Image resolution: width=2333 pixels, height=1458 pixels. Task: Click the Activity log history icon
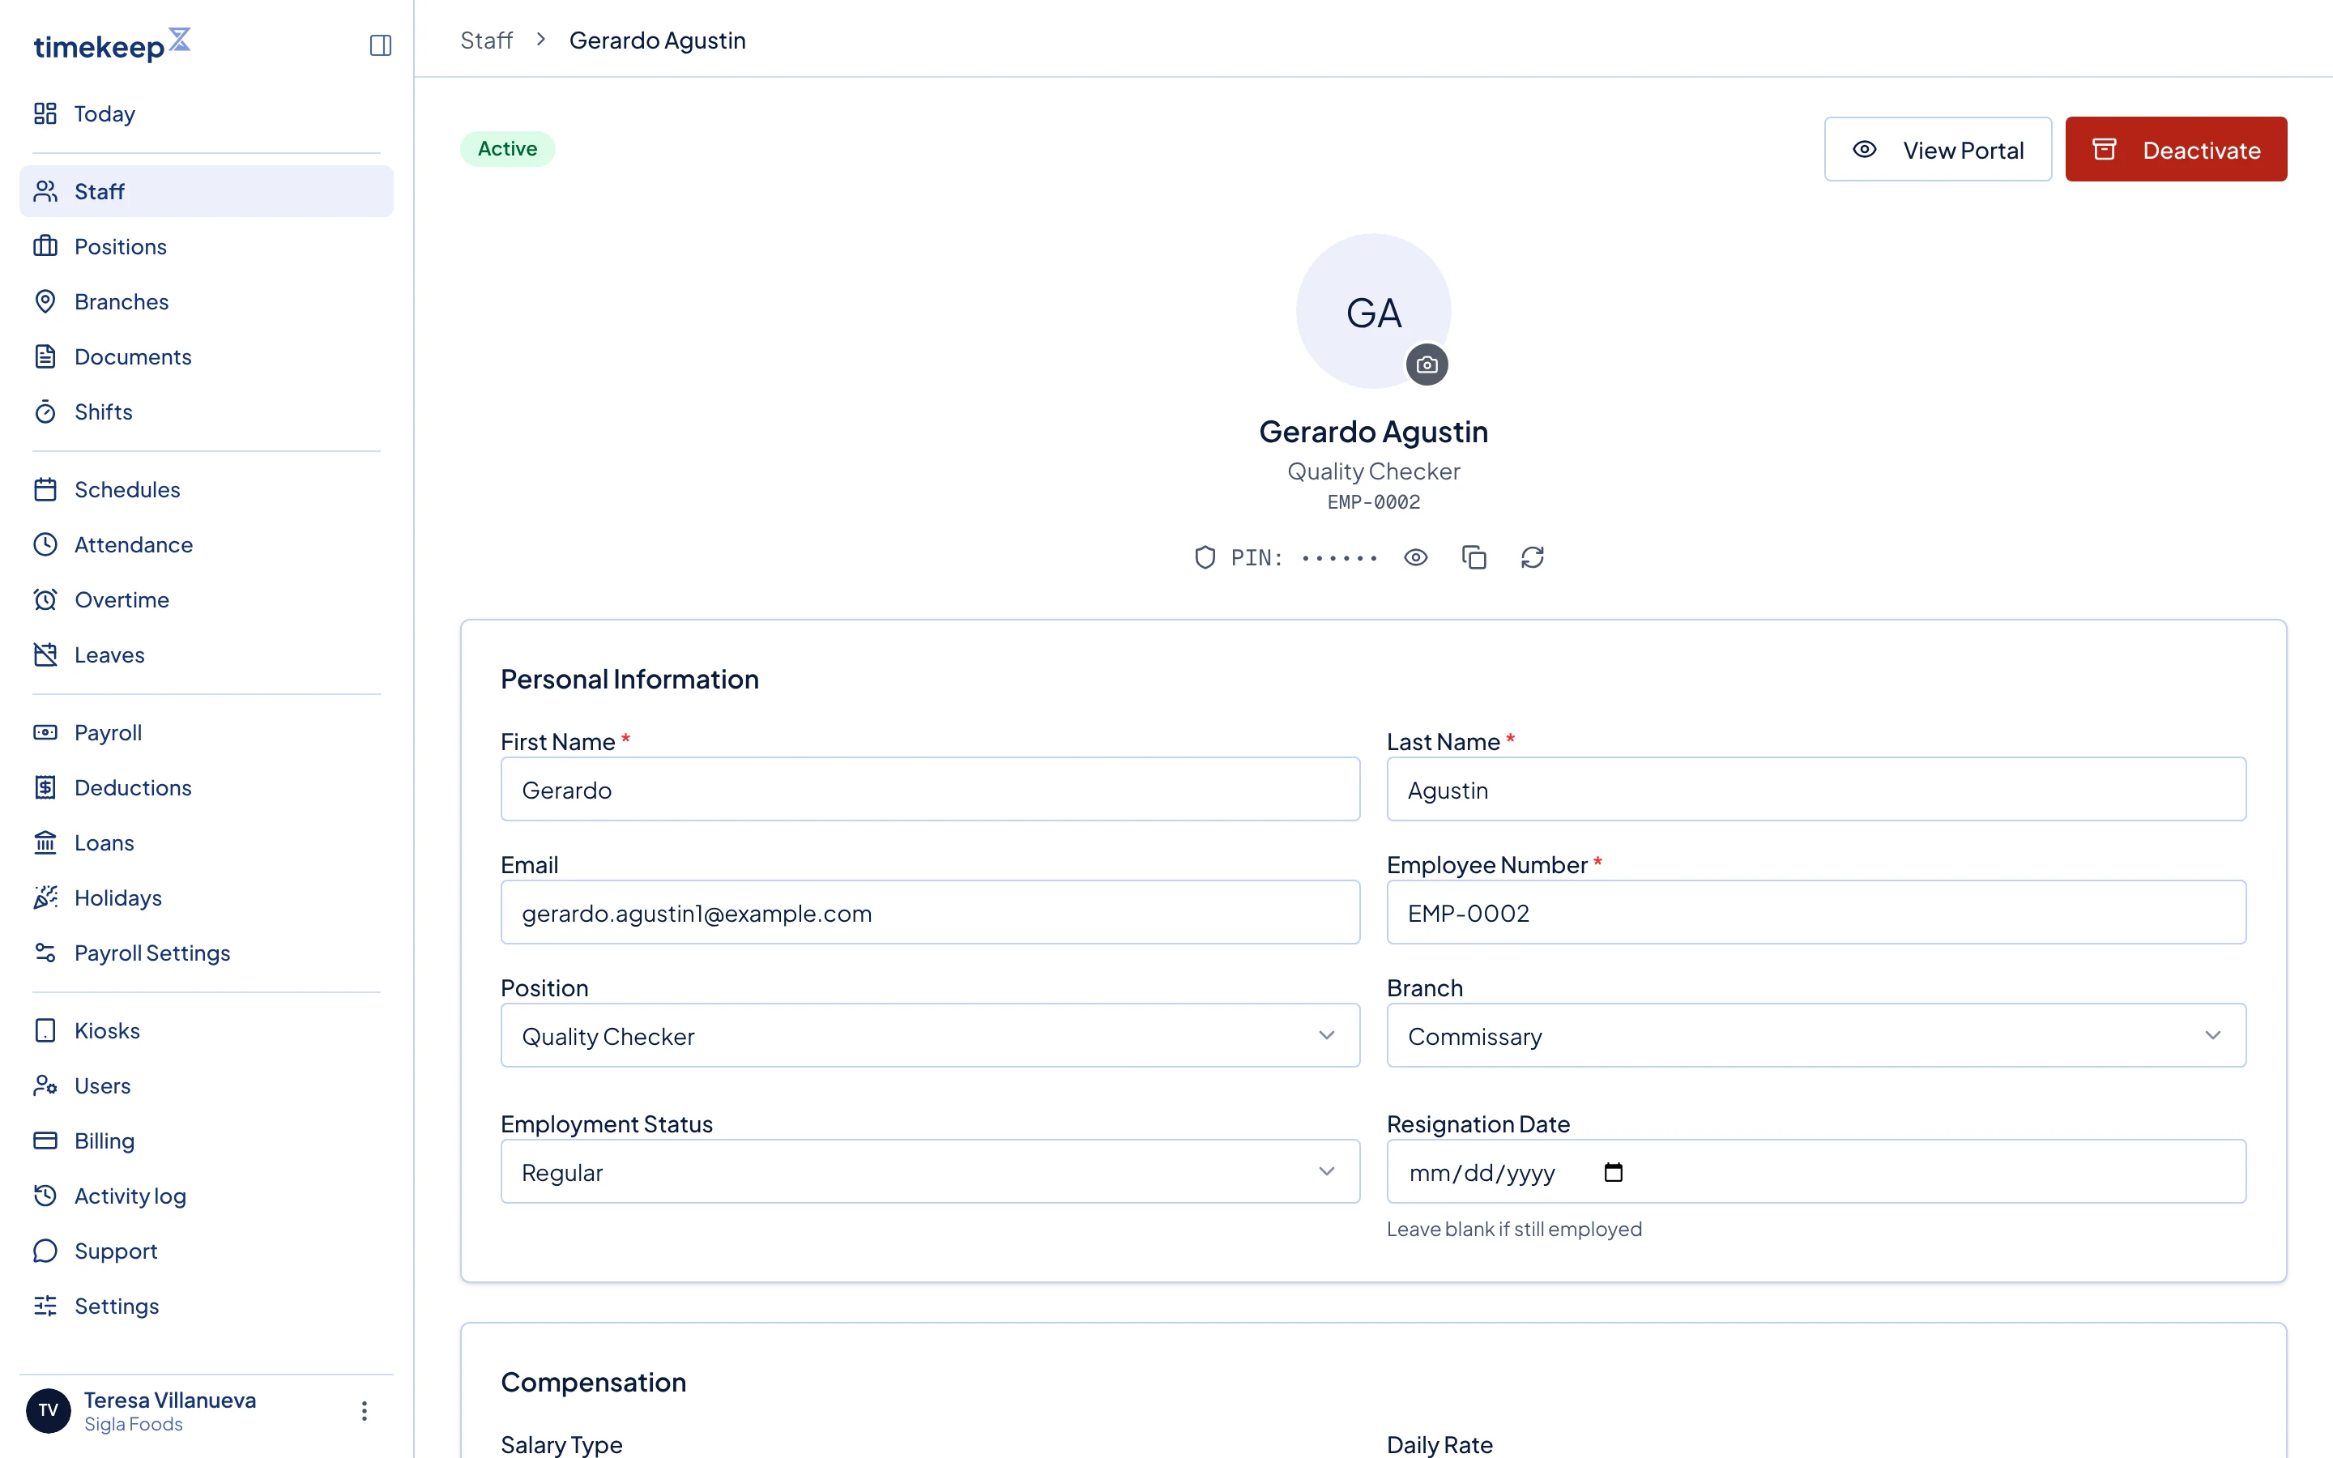[x=45, y=1196]
